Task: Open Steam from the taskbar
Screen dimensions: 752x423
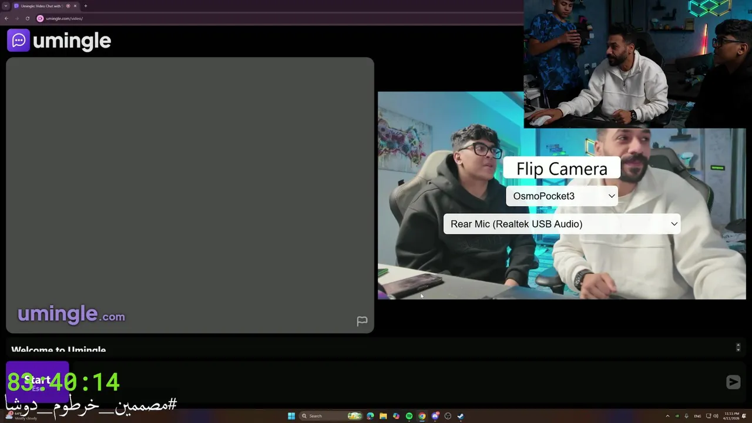Action: click(x=461, y=416)
